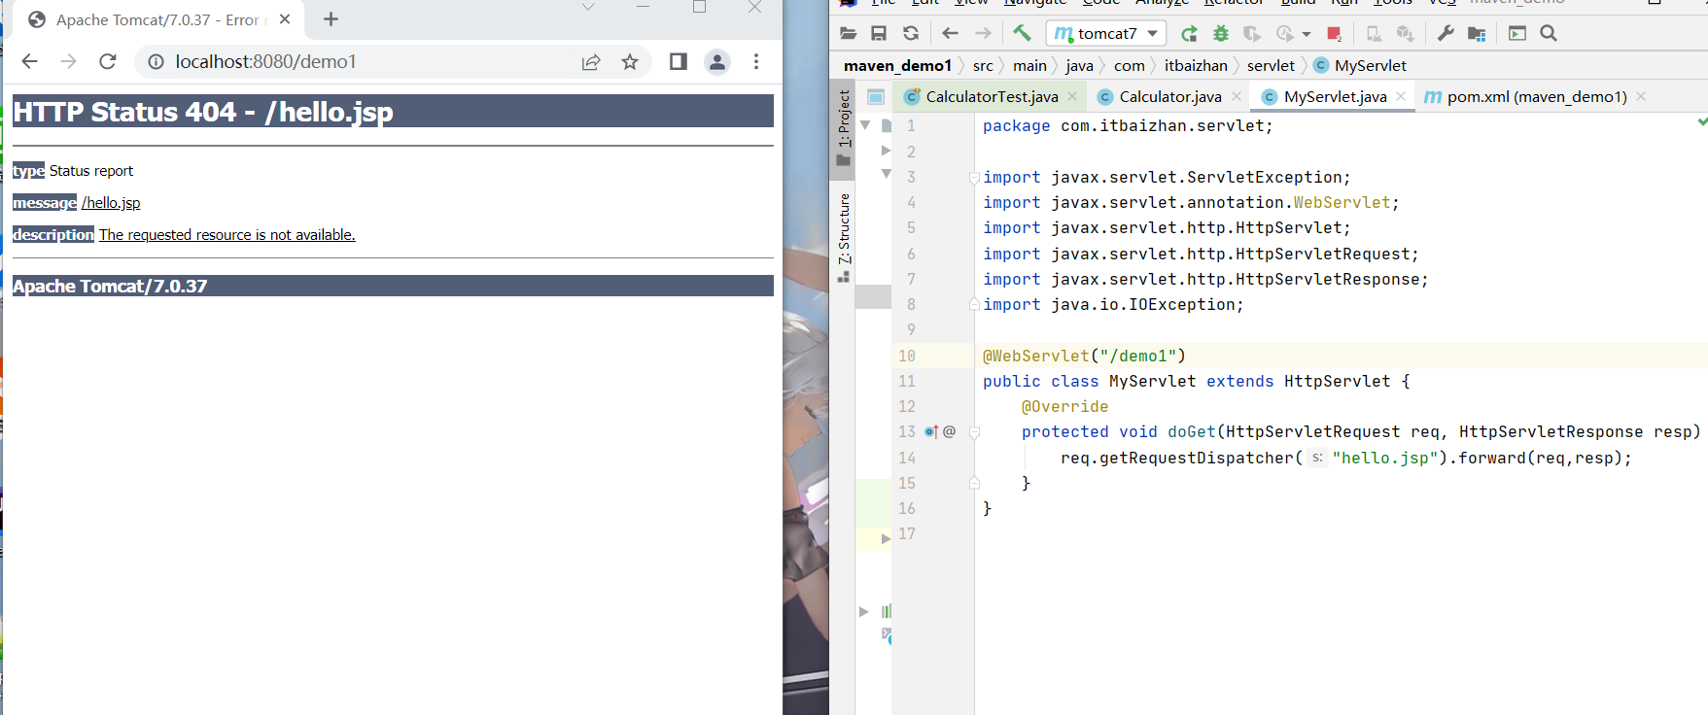Build project with the green hammer icon

pos(1022,33)
